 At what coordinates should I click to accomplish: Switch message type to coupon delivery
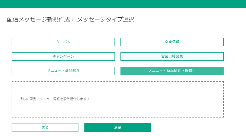(63, 42)
